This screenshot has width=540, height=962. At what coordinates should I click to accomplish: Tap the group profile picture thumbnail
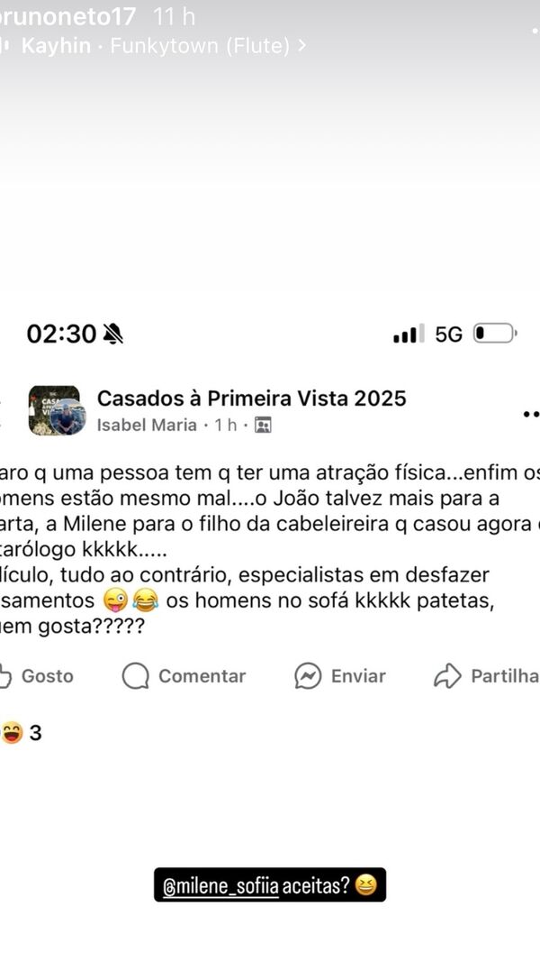click(56, 411)
